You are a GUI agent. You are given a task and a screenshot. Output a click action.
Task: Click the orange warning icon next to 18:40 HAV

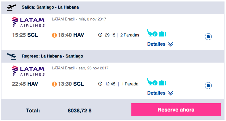pyautogui.click(x=54, y=35)
